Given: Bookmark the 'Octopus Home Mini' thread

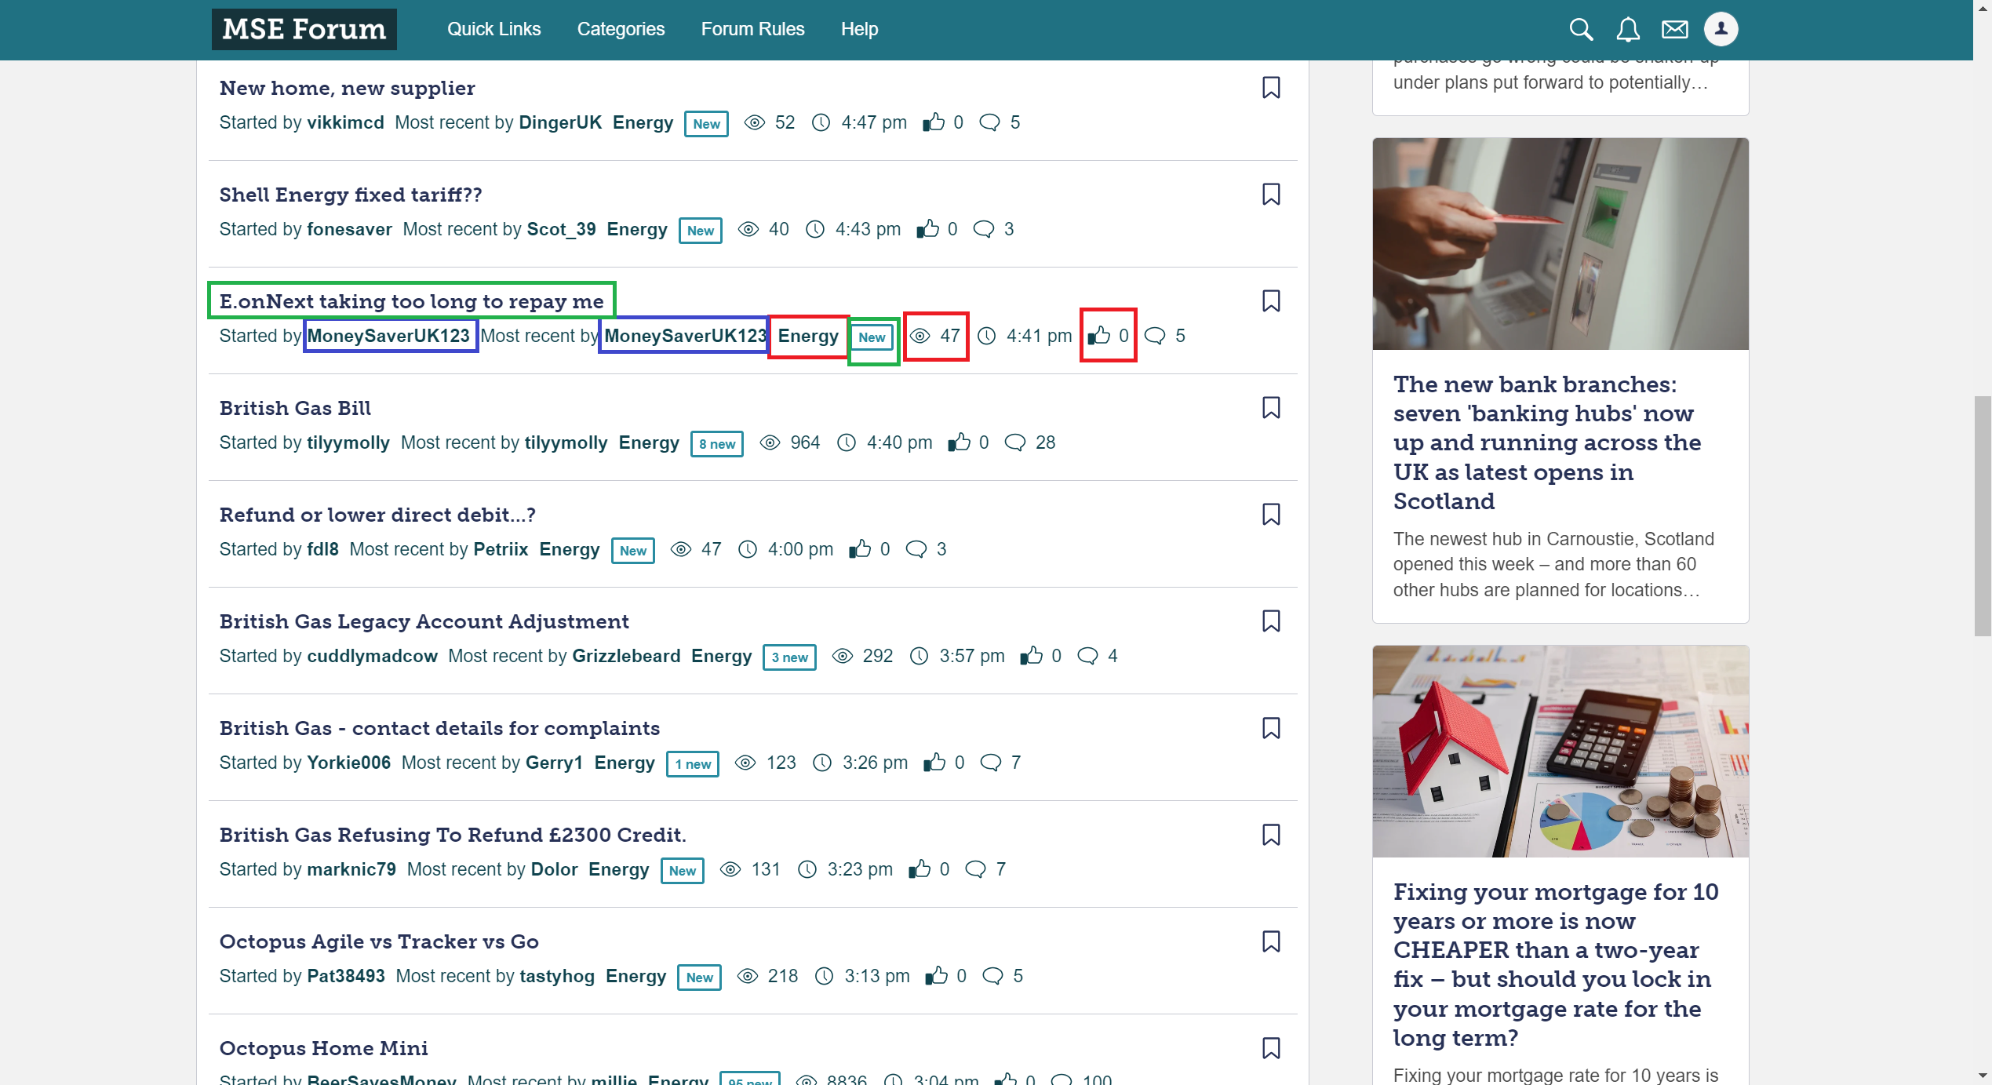Looking at the screenshot, I should [x=1271, y=1048].
